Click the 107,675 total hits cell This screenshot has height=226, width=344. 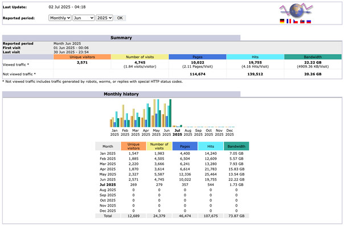[x=211, y=216]
